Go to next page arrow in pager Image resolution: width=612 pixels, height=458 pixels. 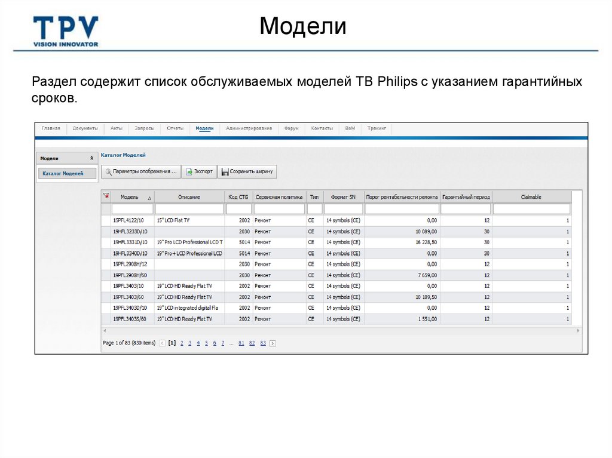273,343
